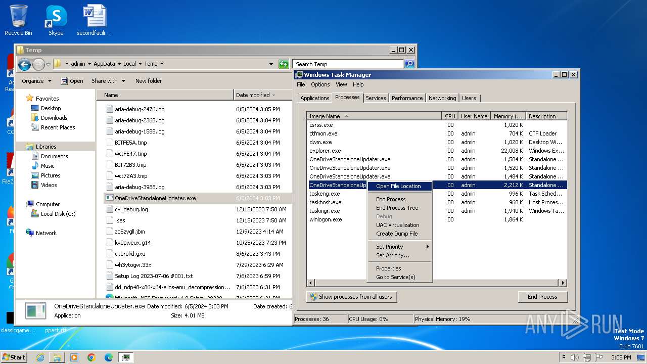
Task: Select Network in the navigation pane
Action: (x=46, y=233)
